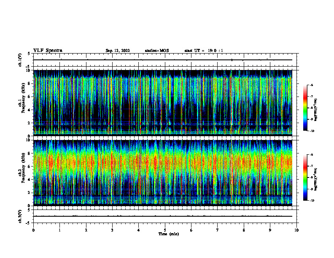
Task: Click time-axis tick label "7"
Action: 218,230
